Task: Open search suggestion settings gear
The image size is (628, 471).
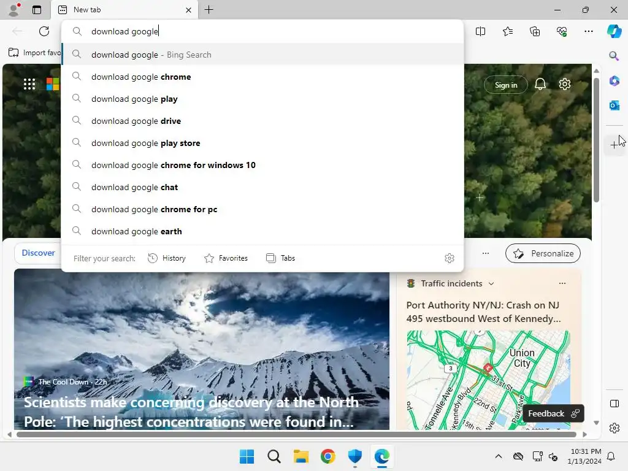Action: (450, 258)
